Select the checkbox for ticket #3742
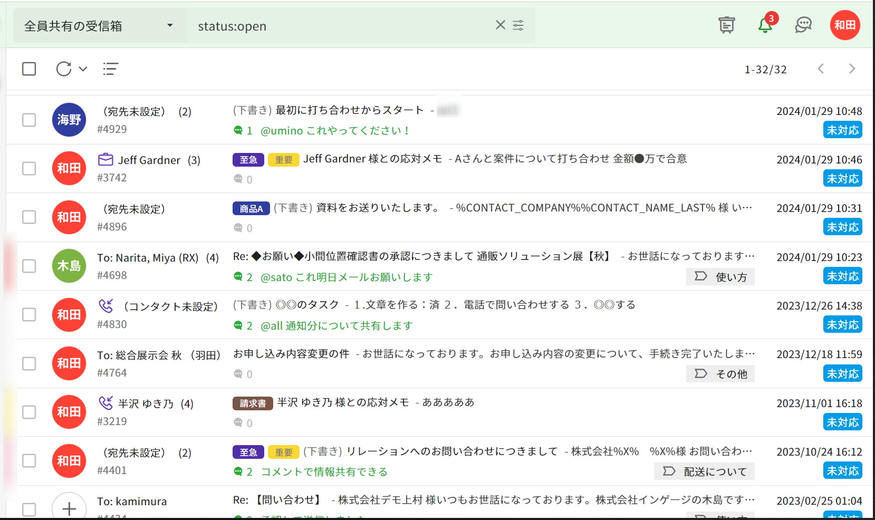Image resolution: width=875 pixels, height=520 pixels. pyautogui.click(x=29, y=169)
